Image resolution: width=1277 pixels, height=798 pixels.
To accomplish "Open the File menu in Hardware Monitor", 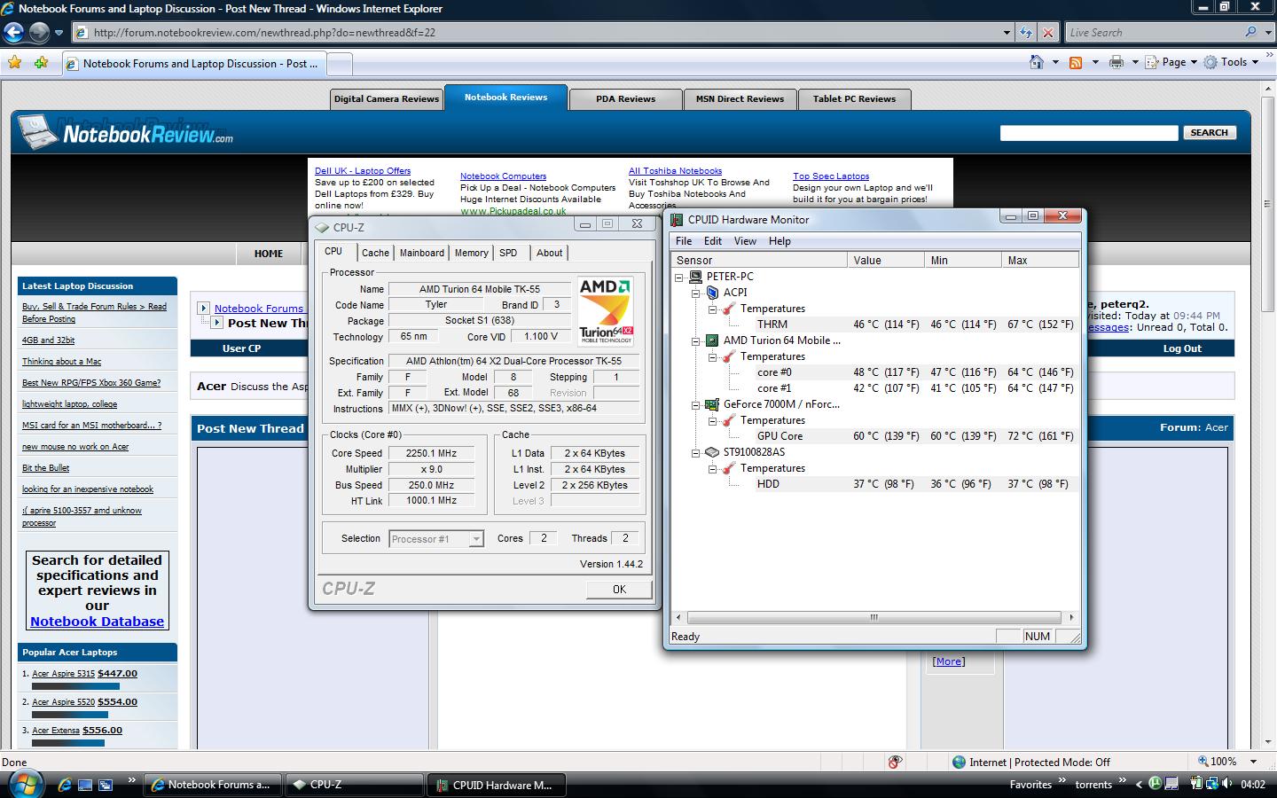I will [x=684, y=241].
